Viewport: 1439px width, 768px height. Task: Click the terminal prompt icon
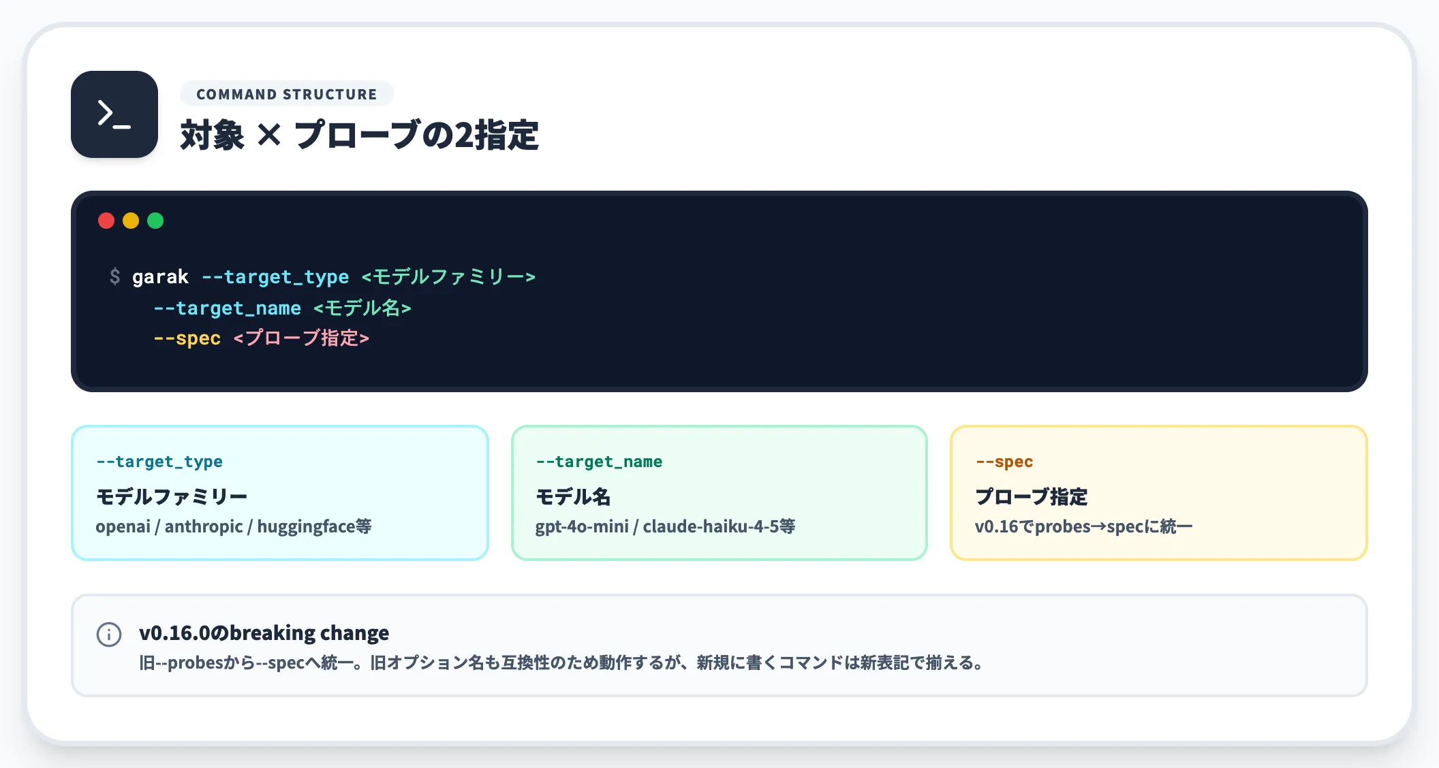(114, 114)
